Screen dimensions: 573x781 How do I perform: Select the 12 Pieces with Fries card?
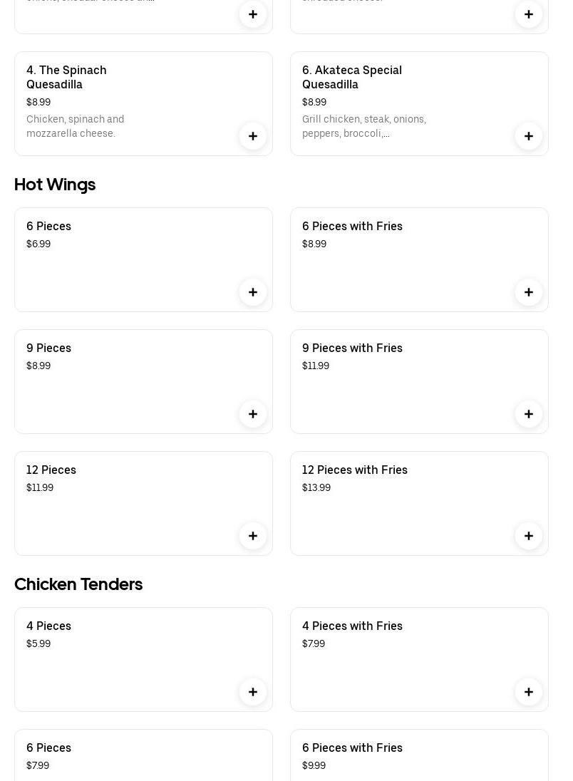[419, 504]
